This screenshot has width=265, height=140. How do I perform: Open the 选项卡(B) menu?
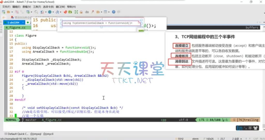coord(48,7)
